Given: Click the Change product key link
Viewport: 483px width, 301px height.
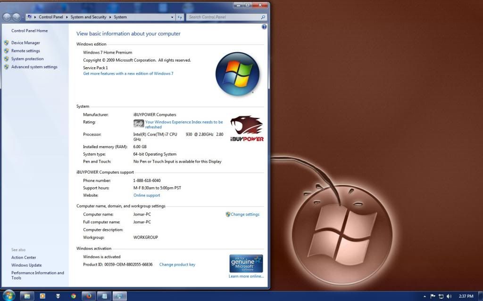Looking at the screenshot, I should [x=177, y=265].
